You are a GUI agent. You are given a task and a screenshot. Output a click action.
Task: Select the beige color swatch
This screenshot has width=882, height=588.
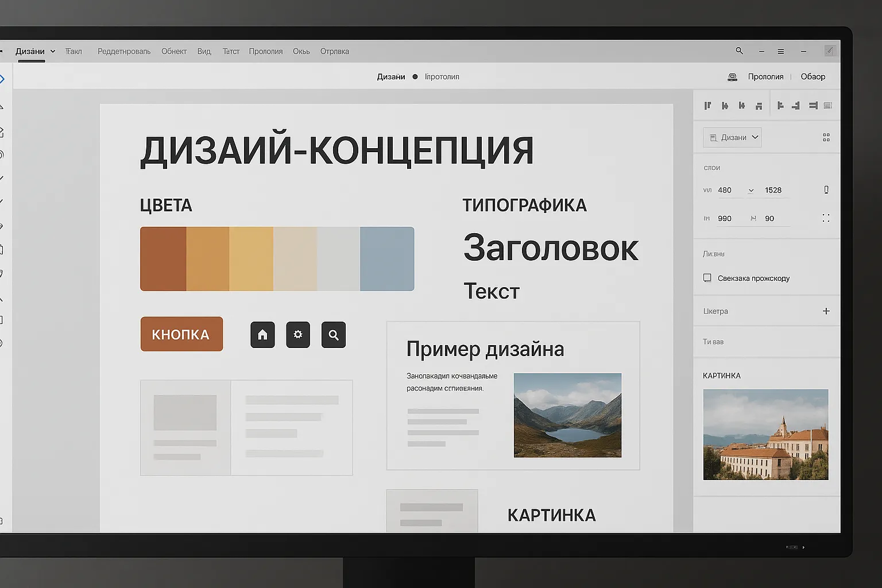pos(295,259)
